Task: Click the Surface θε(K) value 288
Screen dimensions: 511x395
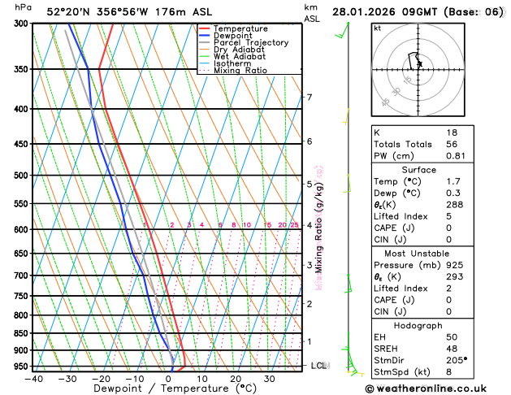Action: [455, 205]
